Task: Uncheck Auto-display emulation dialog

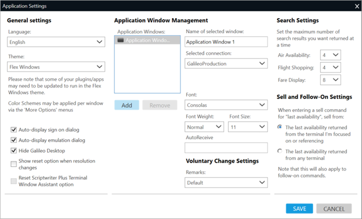Action: point(13,140)
